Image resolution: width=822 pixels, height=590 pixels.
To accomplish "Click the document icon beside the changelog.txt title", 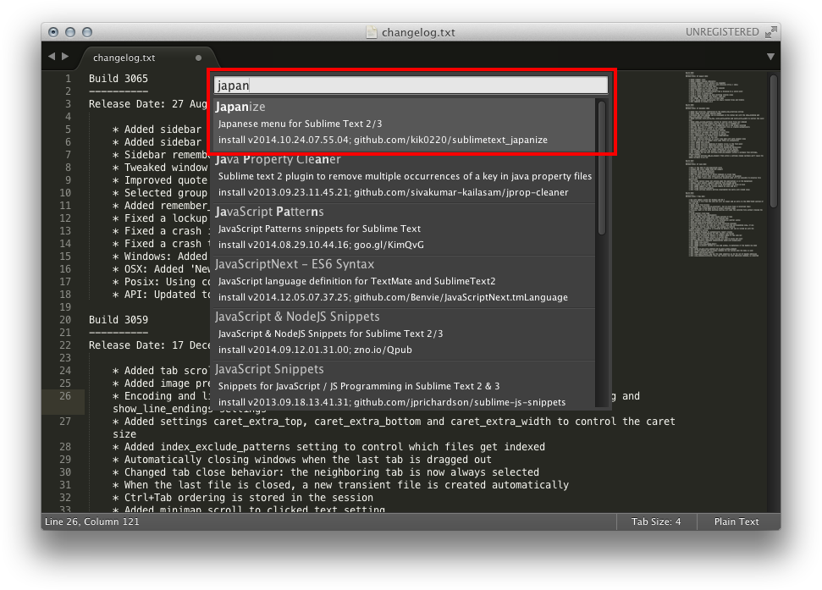I will point(370,31).
